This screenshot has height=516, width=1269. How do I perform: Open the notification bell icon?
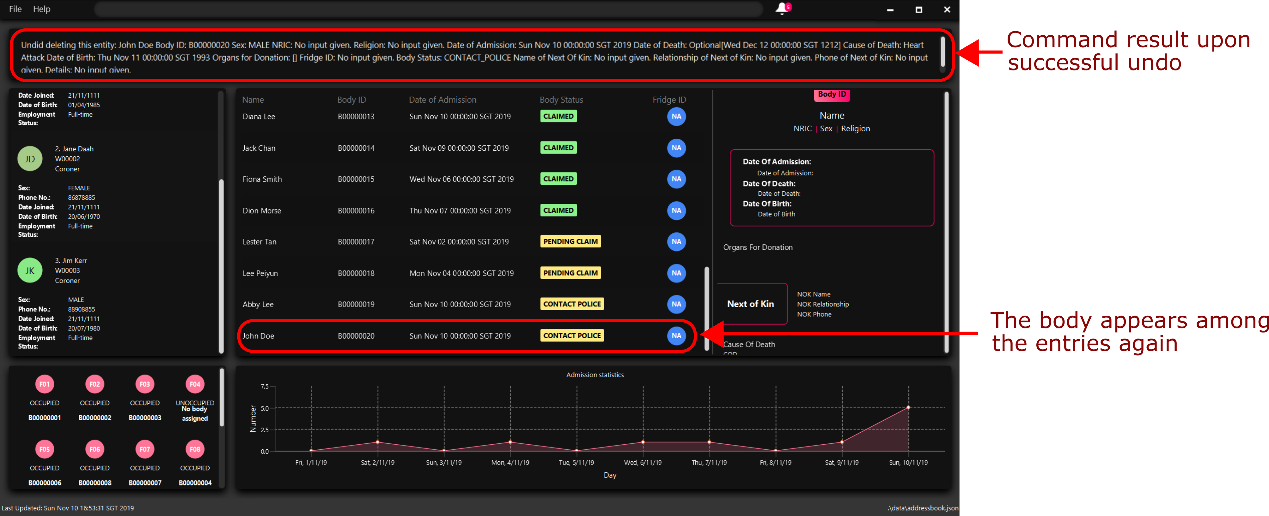pos(783,9)
